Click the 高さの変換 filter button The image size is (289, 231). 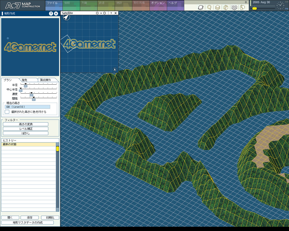(26, 124)
